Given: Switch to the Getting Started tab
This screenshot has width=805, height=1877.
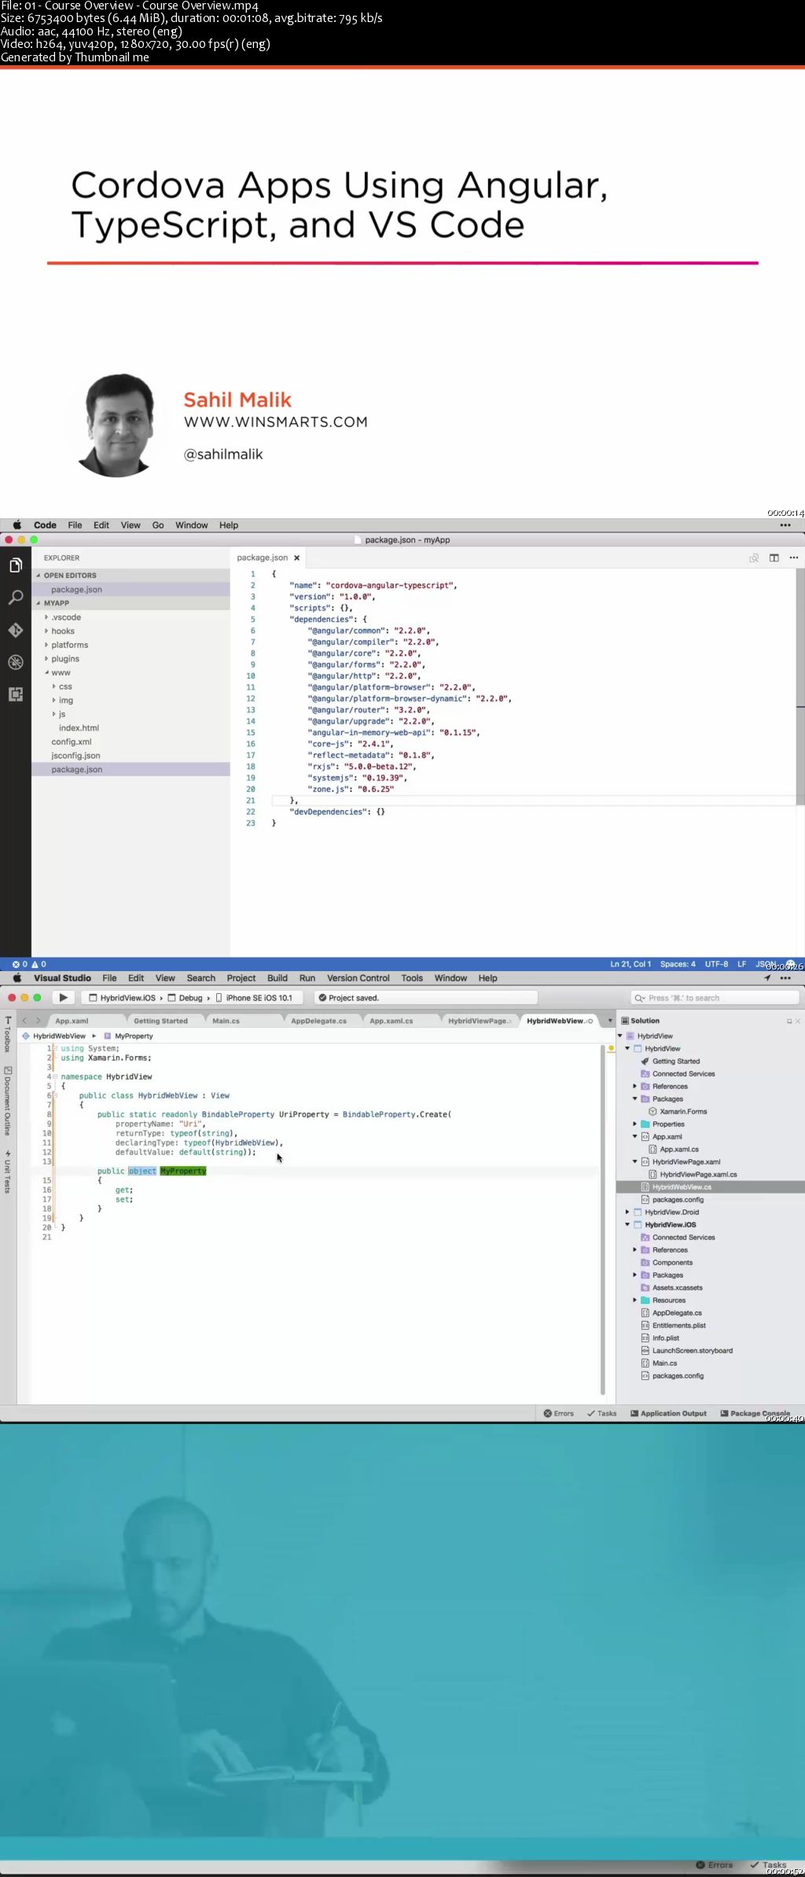Looking at the screenshot, I should 160,1021.
